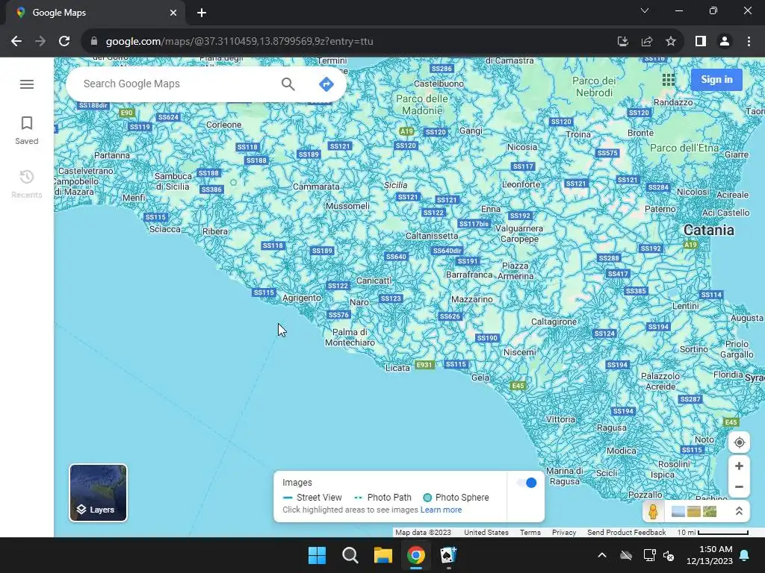This screenshot has height=573, width=765.
Task: Select the Street View pegman icon
Action: pyautogui.click(x=653, y=512)
